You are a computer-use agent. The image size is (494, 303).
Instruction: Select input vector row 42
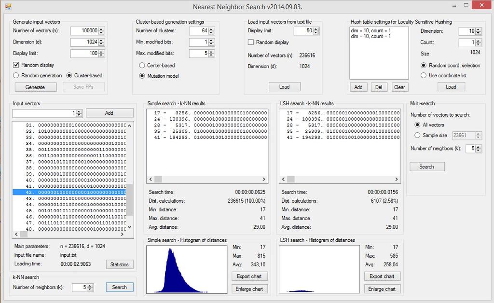tap(69, 193)
